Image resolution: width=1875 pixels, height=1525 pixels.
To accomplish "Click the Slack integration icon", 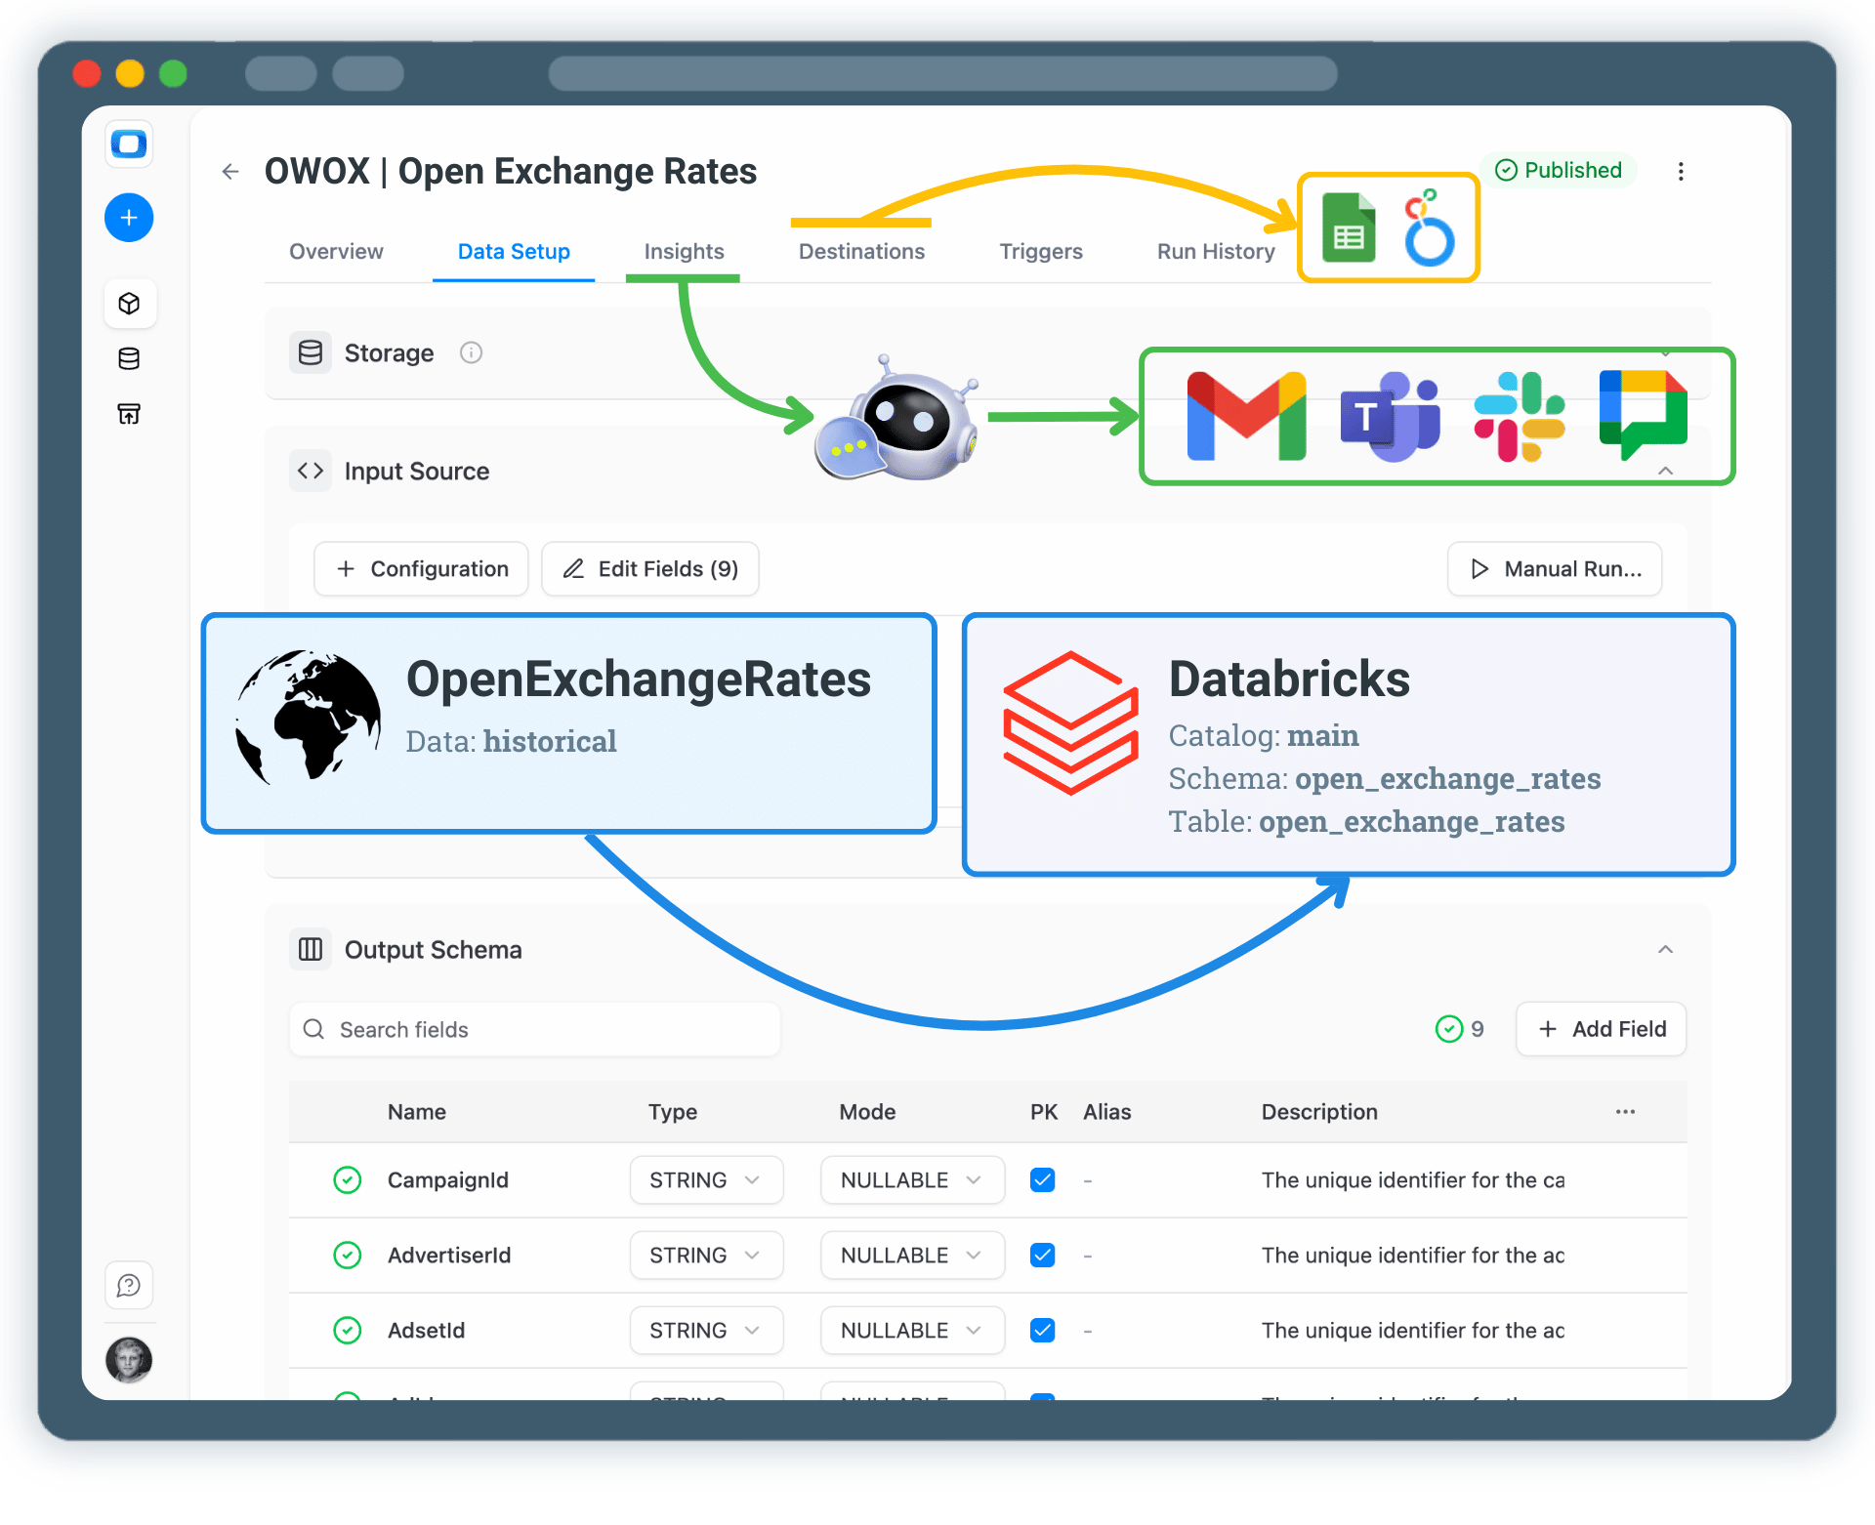I will coord(1519,415).
